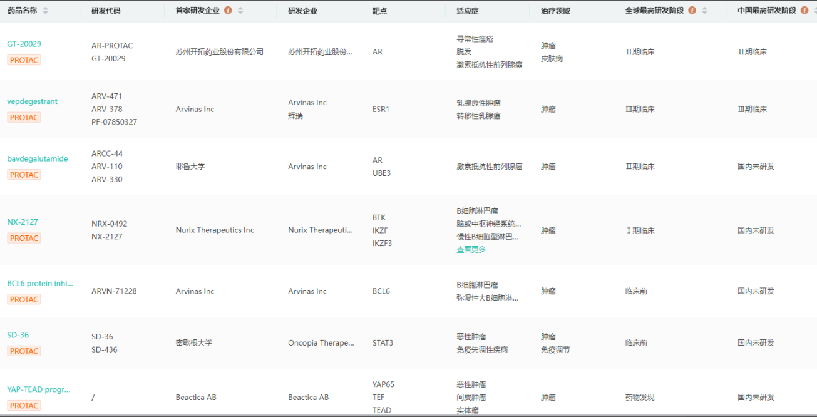Open the GT-20029 drug link

(24, 44)
